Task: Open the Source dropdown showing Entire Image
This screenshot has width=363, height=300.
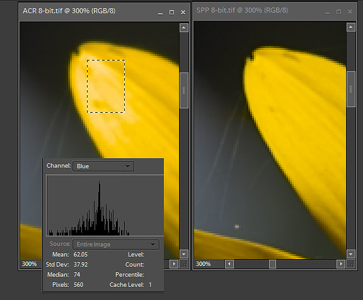Action: [116, 245]
